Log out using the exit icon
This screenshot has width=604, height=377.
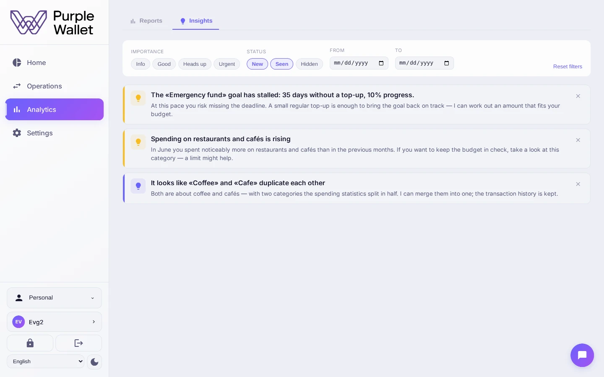(x=79, y=343)
